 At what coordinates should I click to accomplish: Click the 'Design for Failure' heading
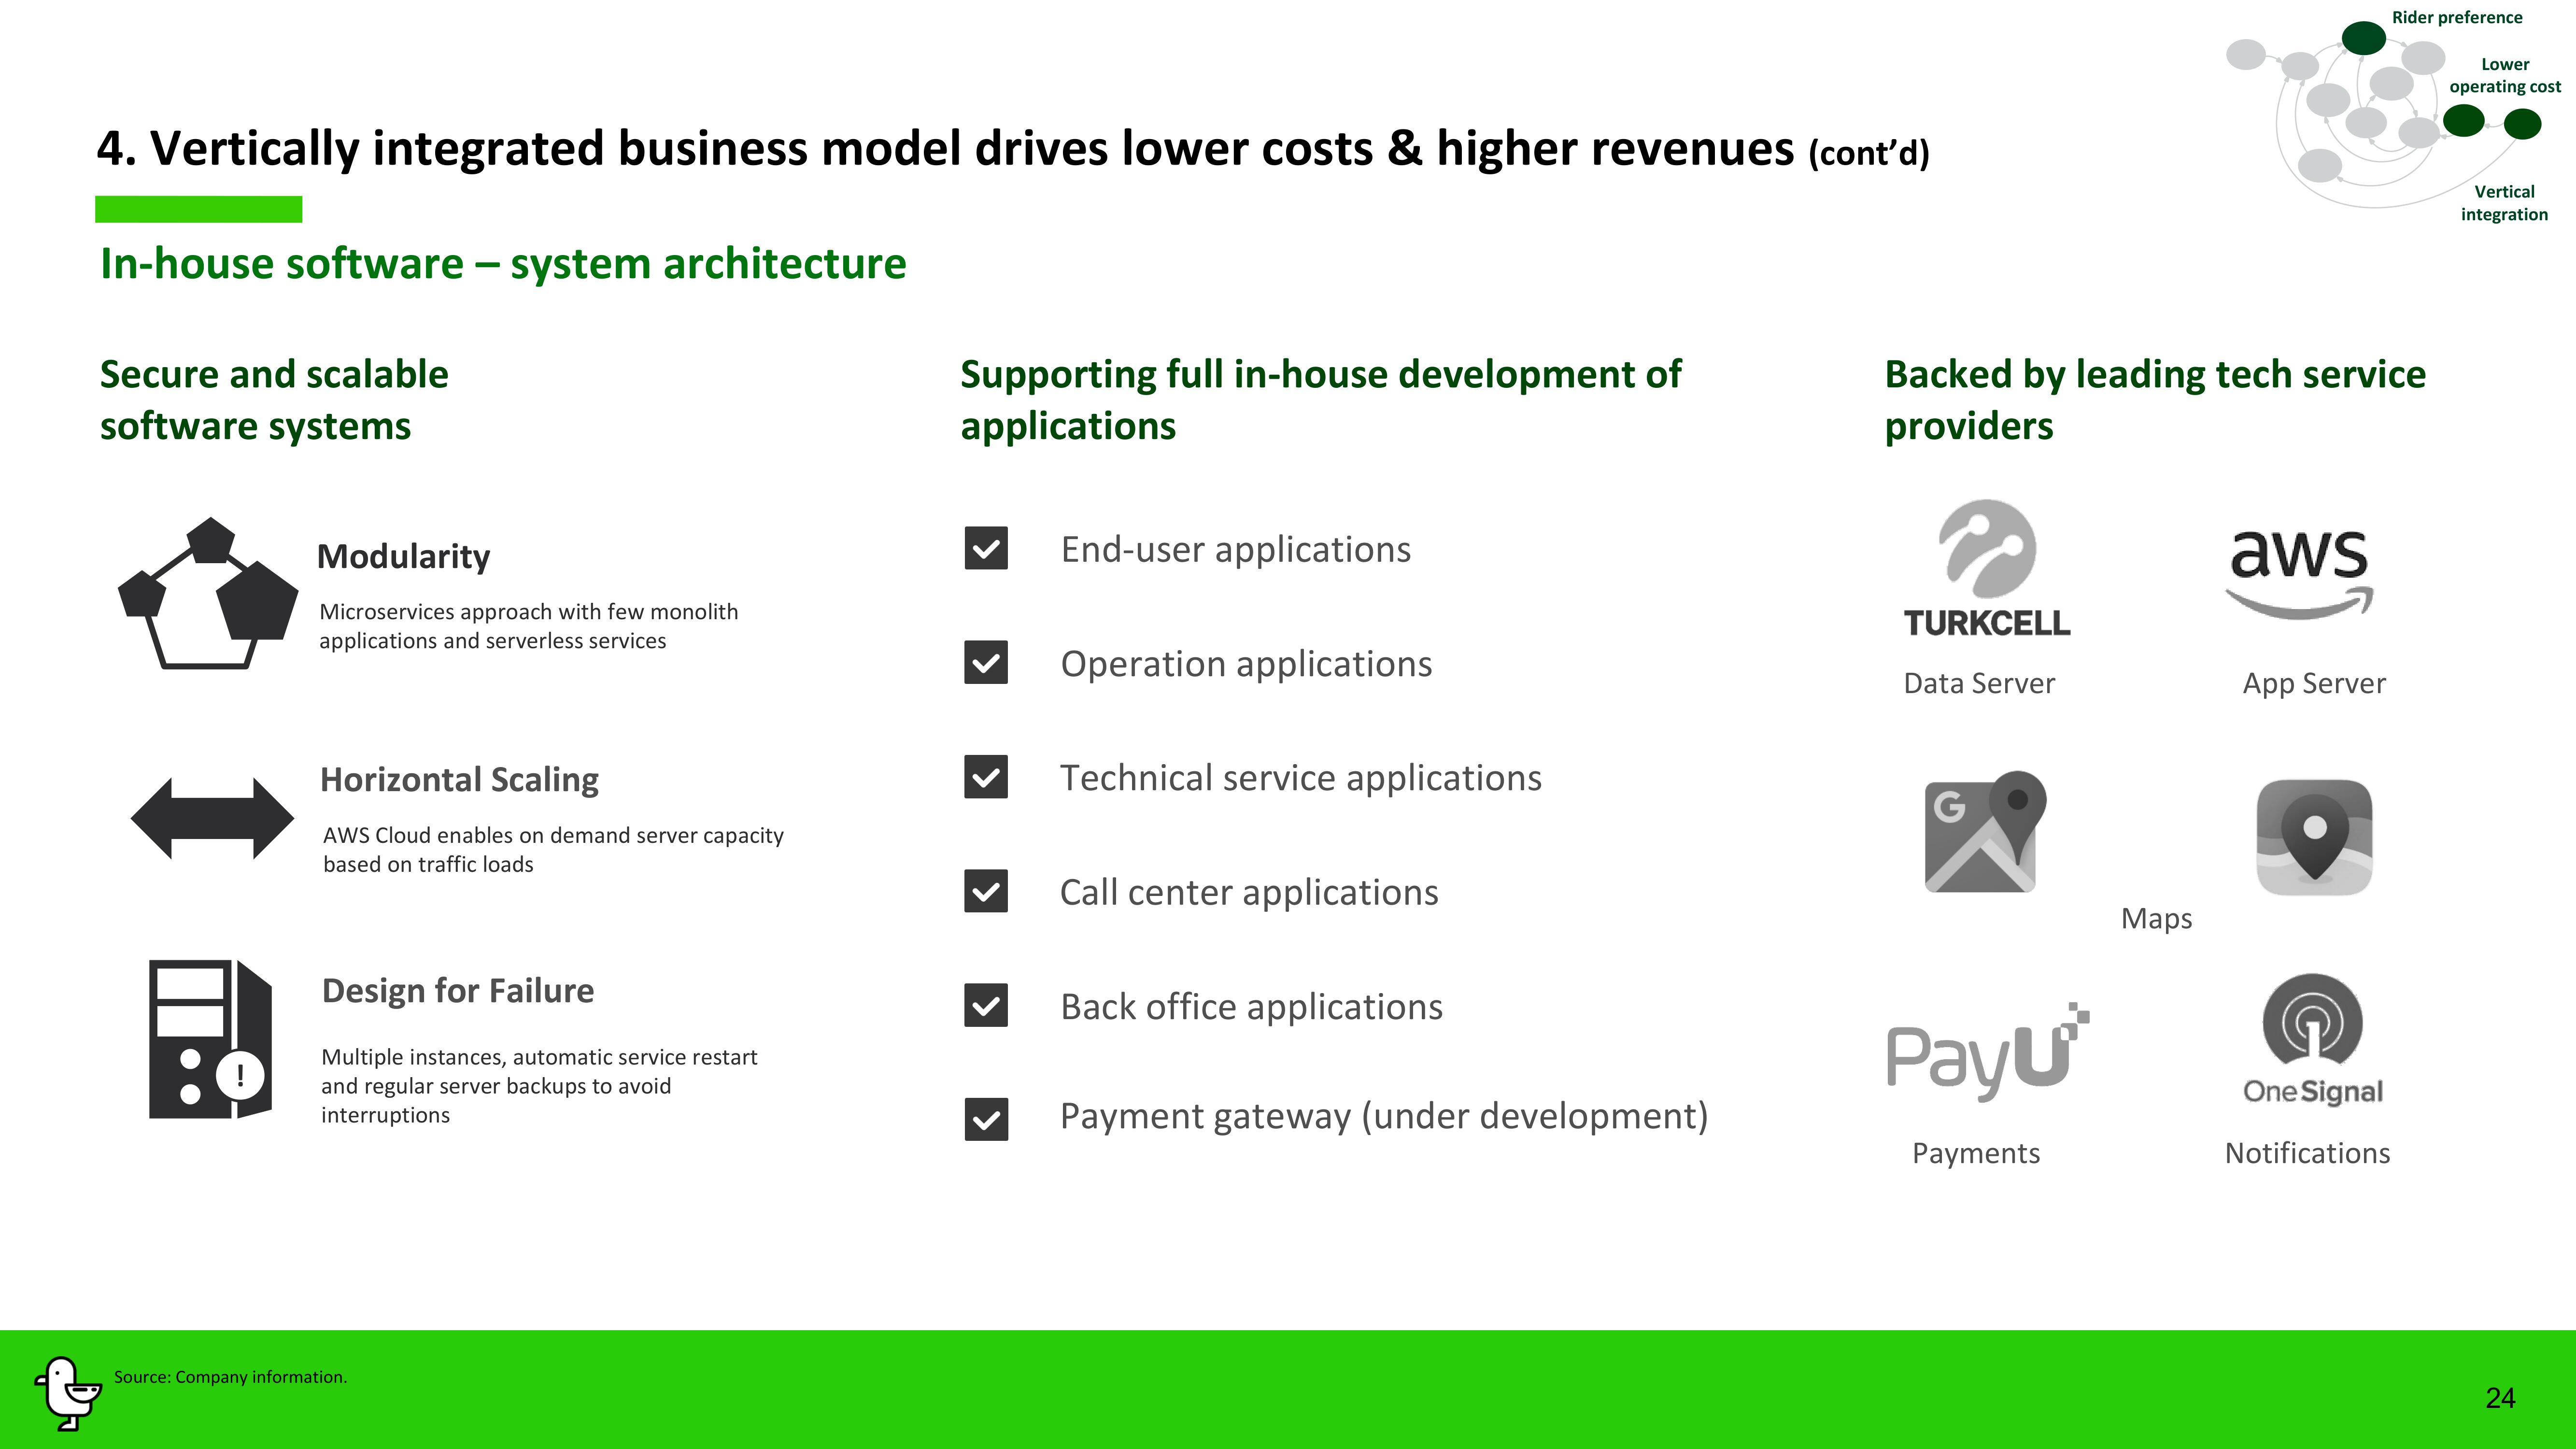457,990
